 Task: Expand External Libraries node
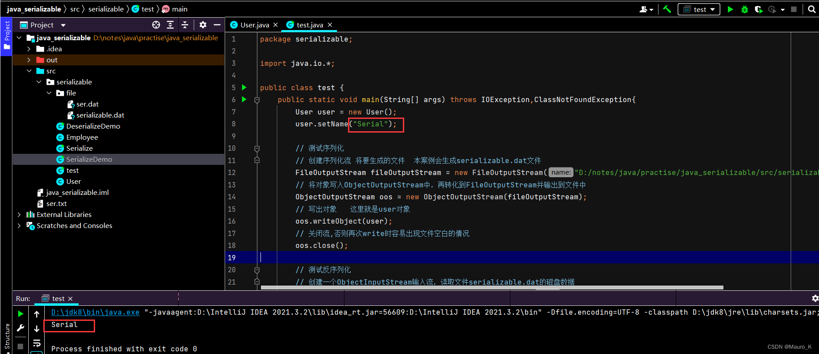(19, 215)
